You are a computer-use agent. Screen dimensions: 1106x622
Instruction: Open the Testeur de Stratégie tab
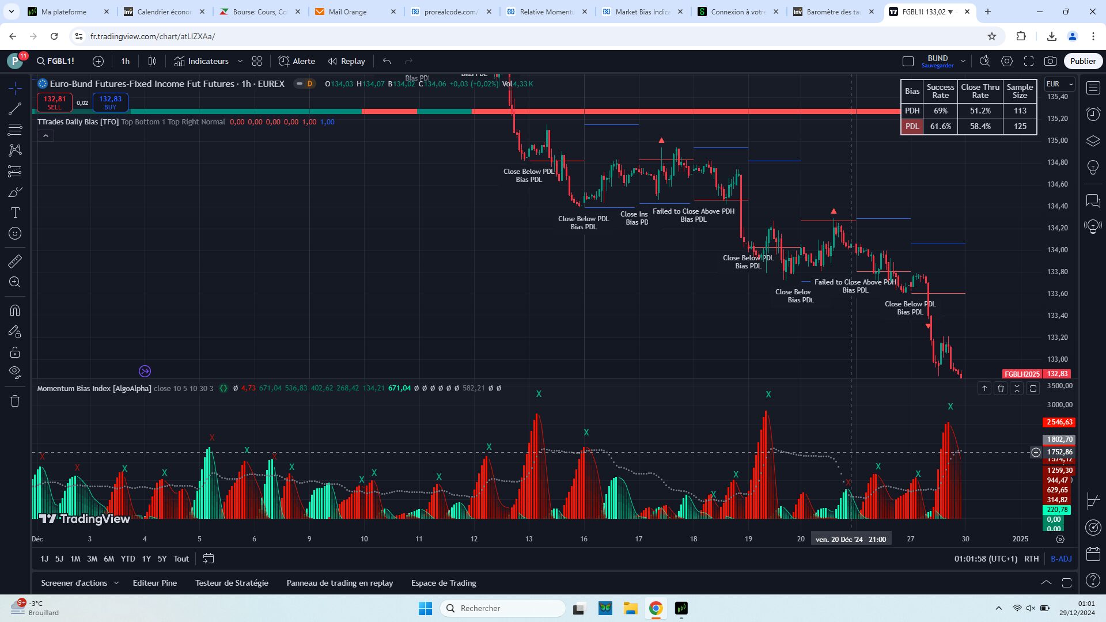[232, 583]
